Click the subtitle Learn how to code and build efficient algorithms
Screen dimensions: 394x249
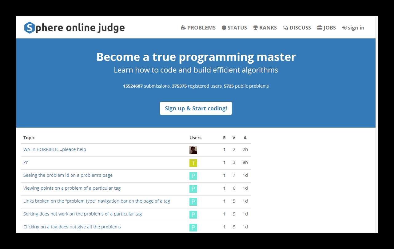coord(196,70)
